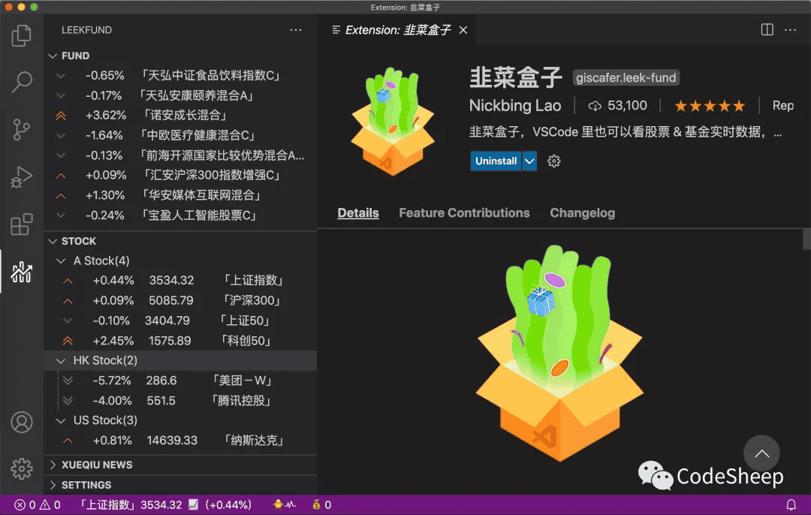Select stock row 上证50
Screen dimensions: 811x515
tap(180, 321)
